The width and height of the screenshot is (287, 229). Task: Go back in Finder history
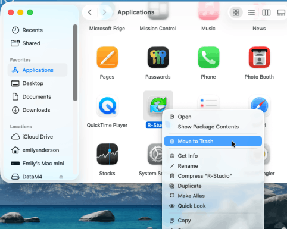click(x=90, y=12)
